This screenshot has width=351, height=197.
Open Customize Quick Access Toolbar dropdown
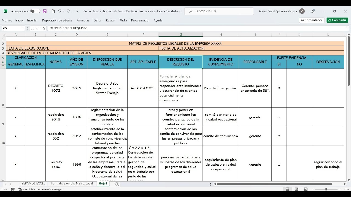point(77,11)
